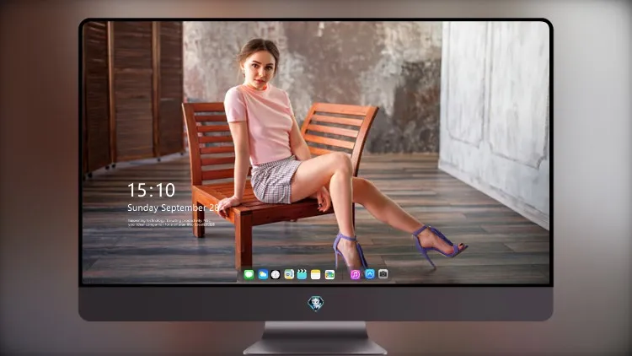Open the Maps app in the dock

pos(289,274)
